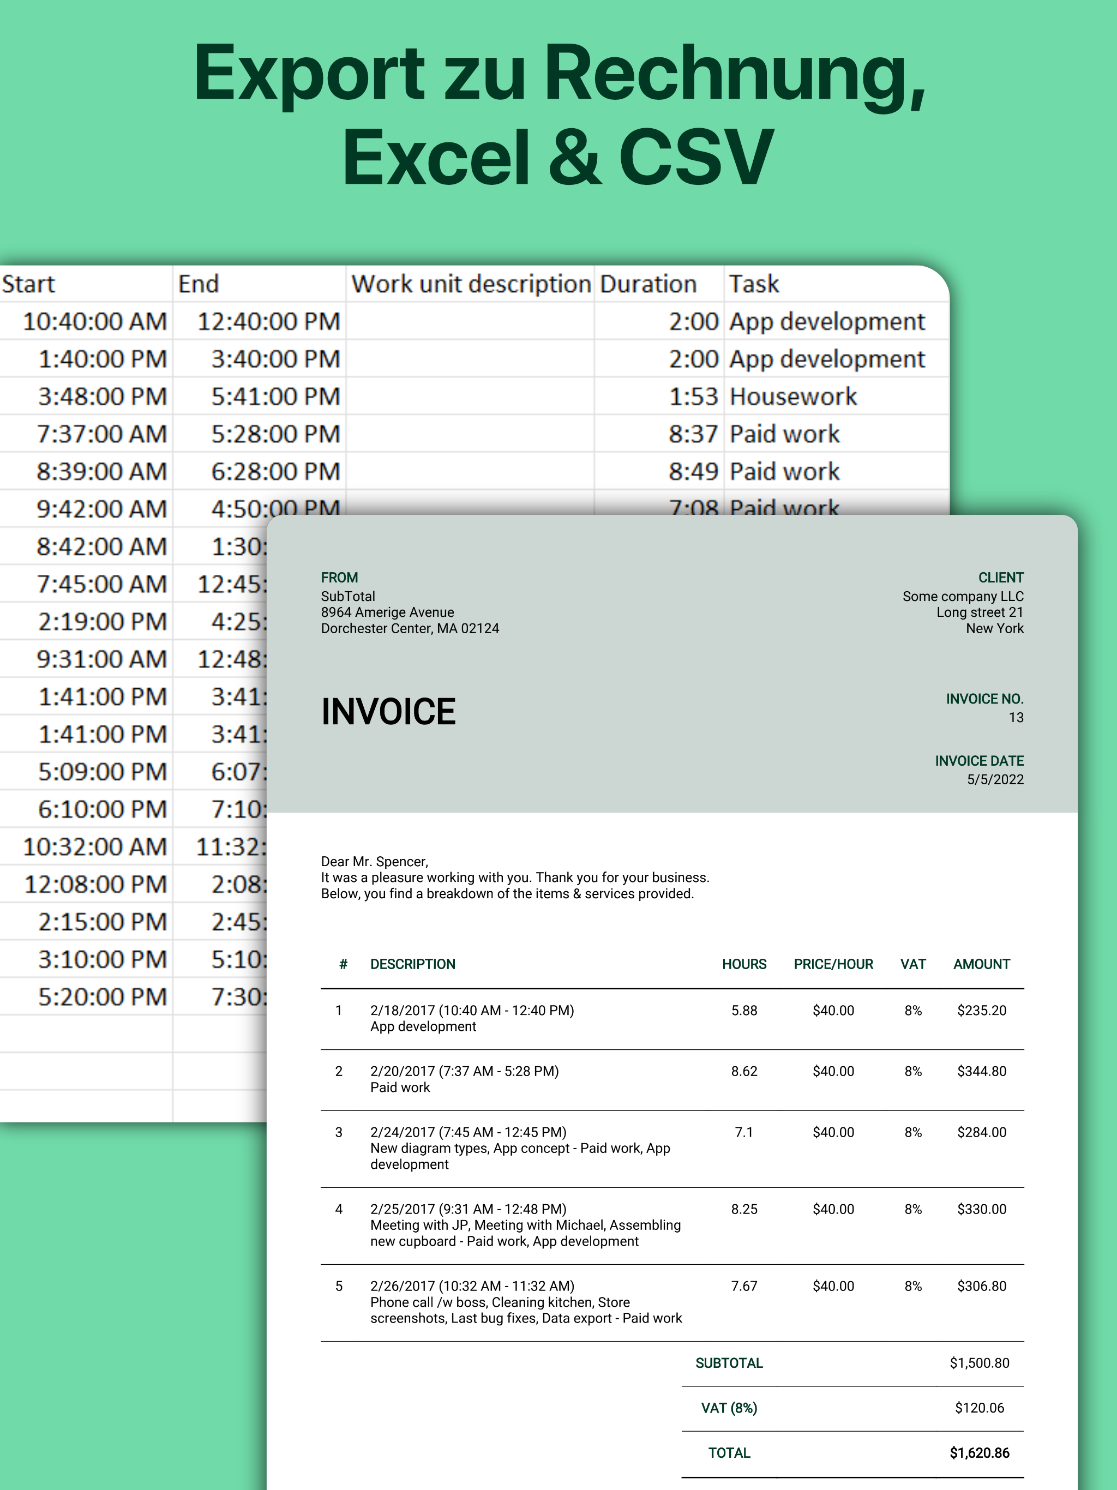Click the PRICE/HOUR invoice column header
This screenshot has width=1117, height=1490.
(833, 965)
